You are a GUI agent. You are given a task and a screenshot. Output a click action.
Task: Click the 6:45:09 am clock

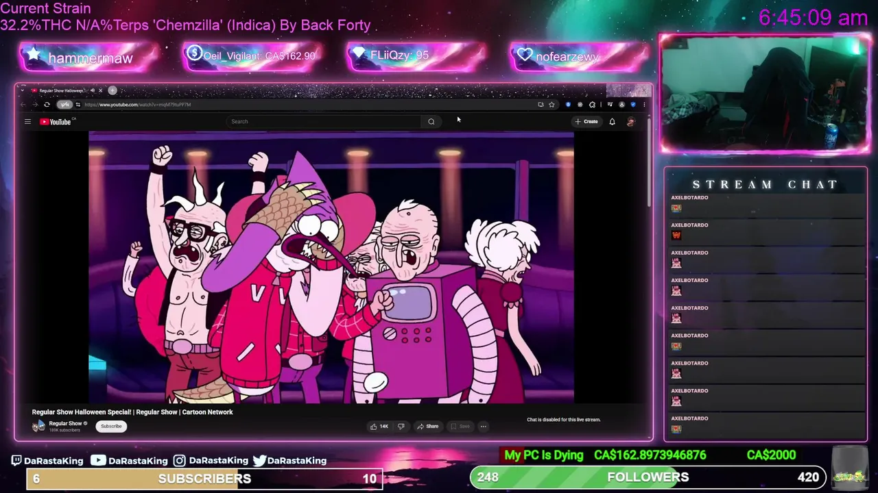coord(813,18)
